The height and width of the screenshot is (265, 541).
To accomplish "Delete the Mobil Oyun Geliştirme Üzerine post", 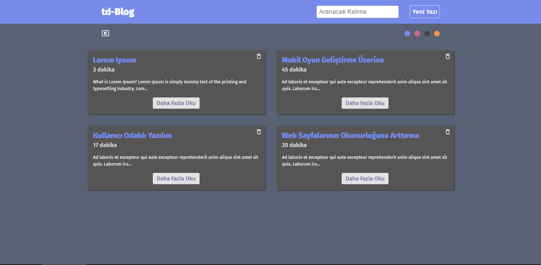I will pyautogui.click(x=448, y=56).
